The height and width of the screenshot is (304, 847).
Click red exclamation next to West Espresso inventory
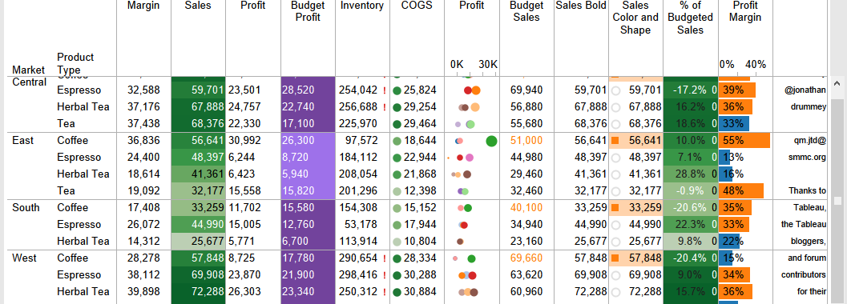pyautogui.click(x=384, y=275)
